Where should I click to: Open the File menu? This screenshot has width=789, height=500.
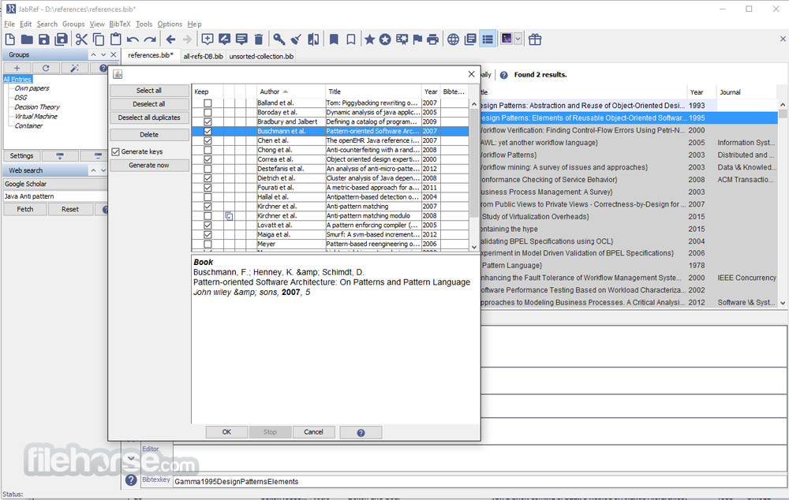click(x=9, y=24)
